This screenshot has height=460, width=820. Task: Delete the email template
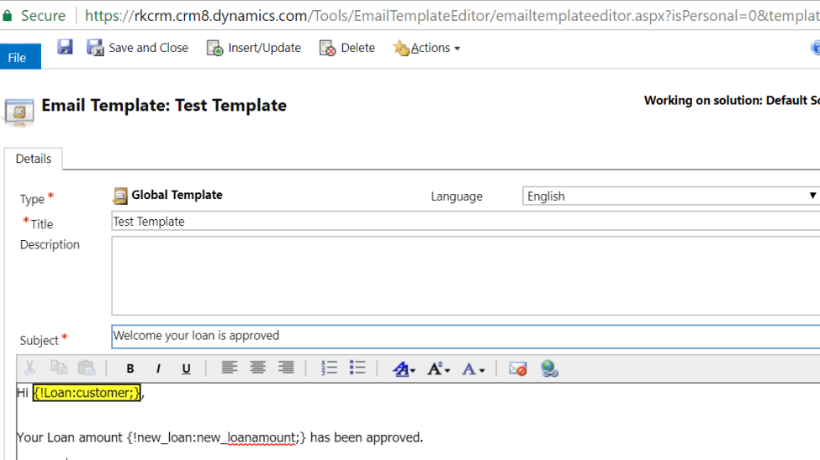coord(347,48)
